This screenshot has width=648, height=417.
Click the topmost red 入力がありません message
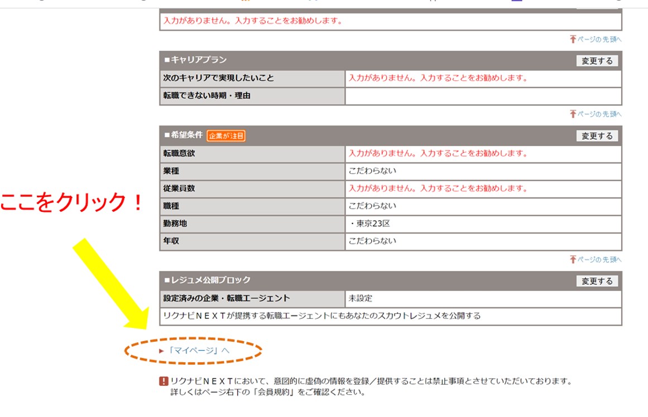point(253,21)
